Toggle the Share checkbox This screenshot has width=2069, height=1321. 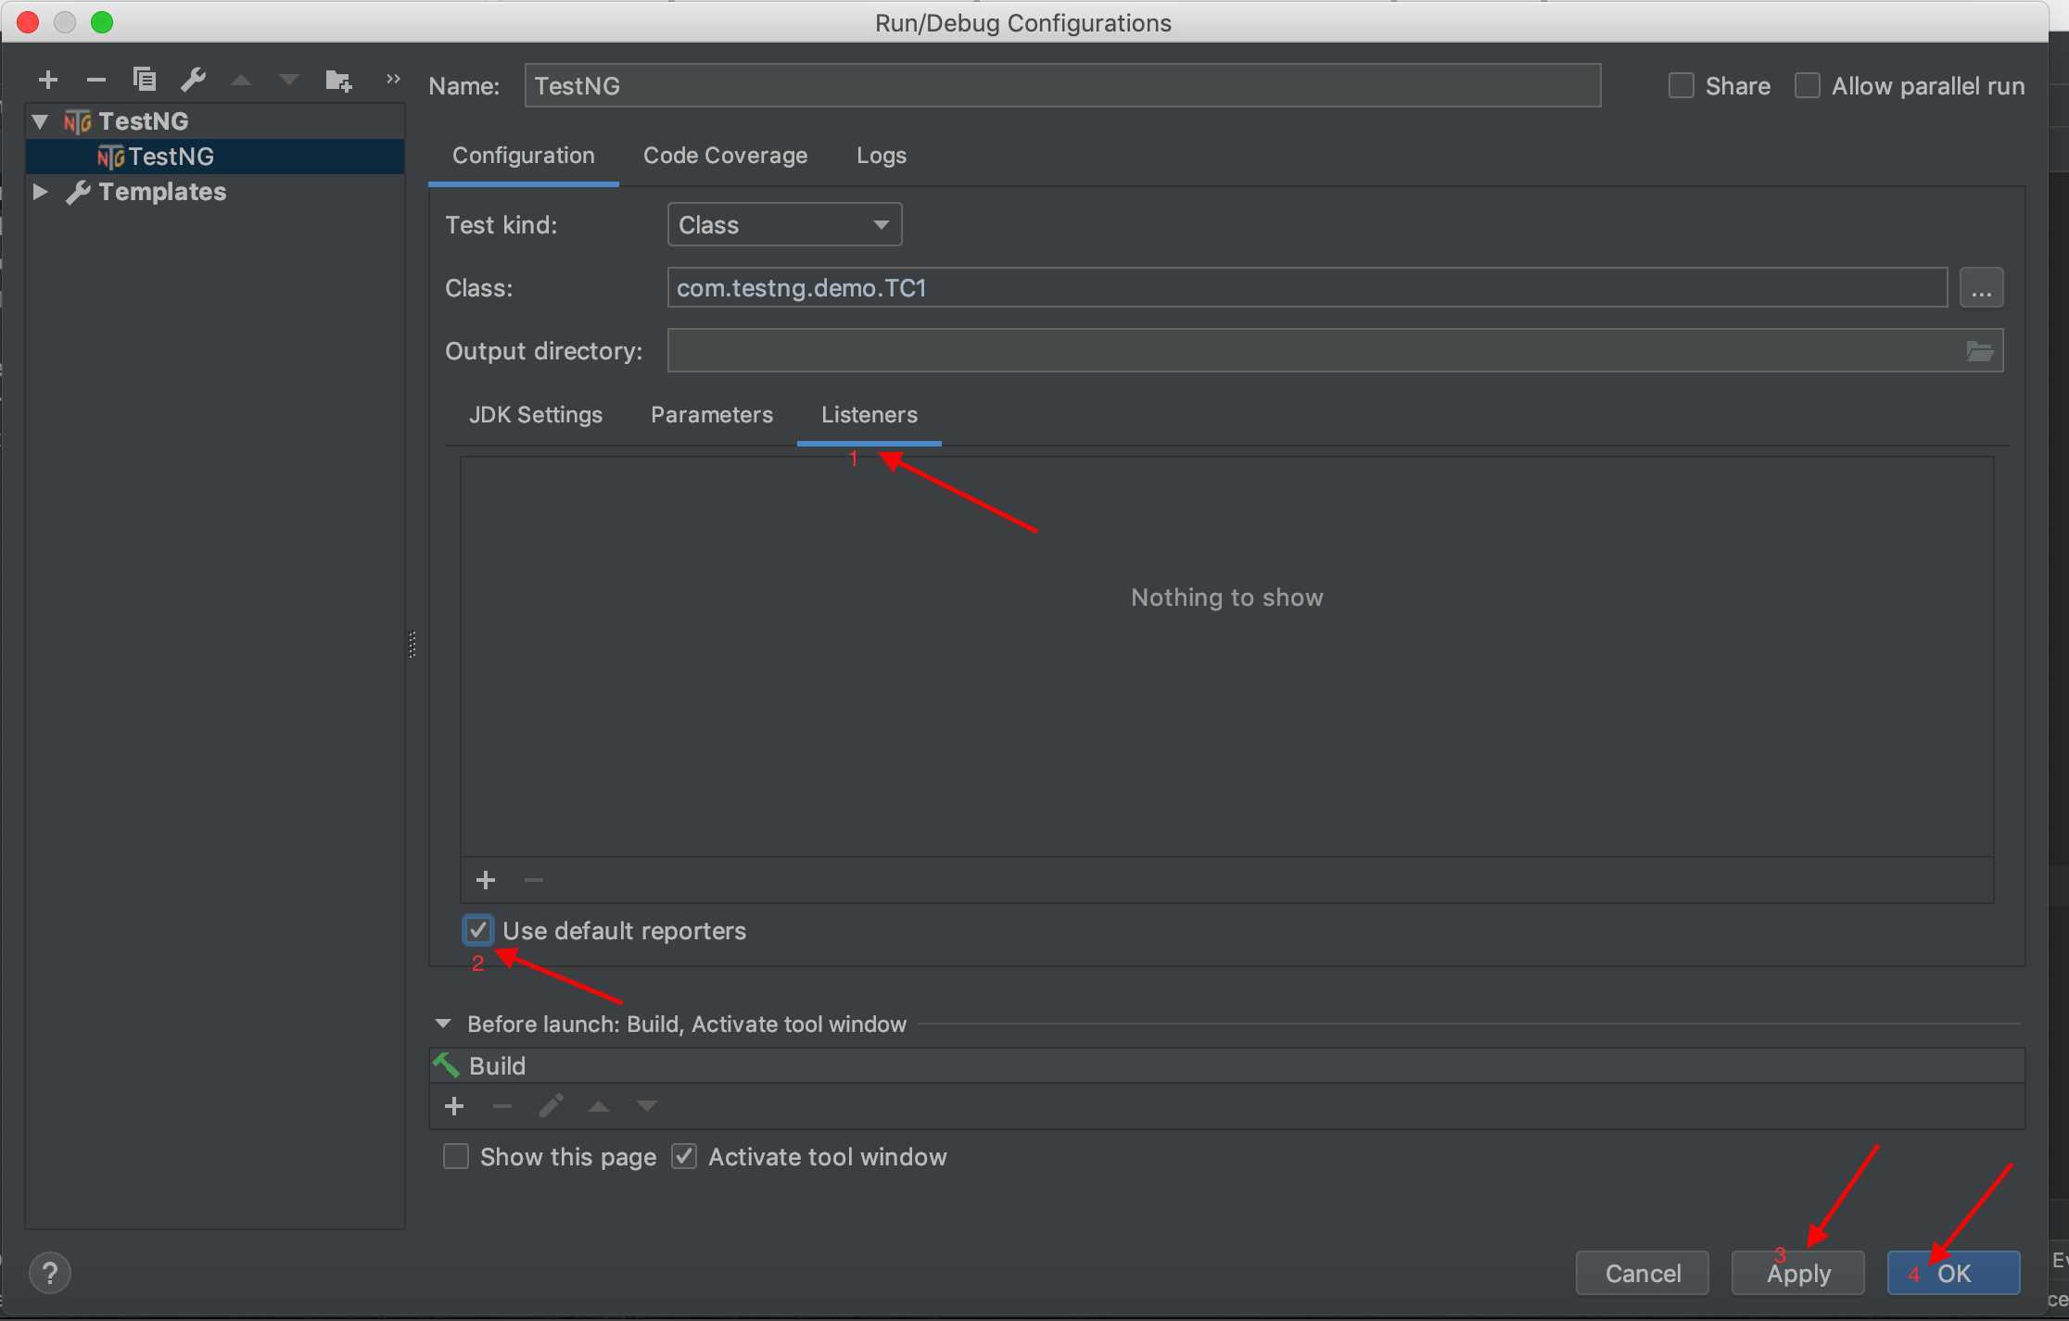(x=1681, y=86)
